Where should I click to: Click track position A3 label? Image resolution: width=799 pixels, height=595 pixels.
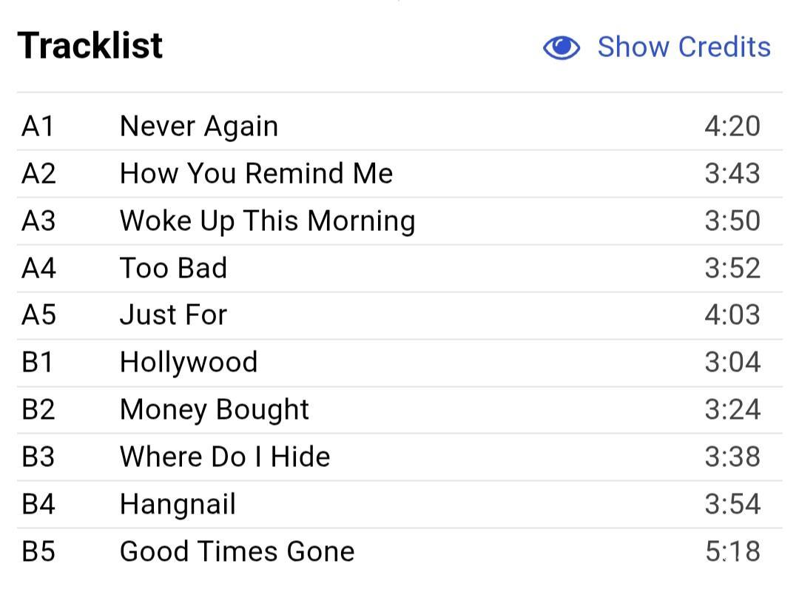click(38, 221)
